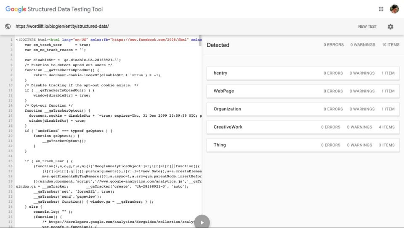
Task: Click the 4 ITEMS count for CreativeWork
Action: coord(386,127)
